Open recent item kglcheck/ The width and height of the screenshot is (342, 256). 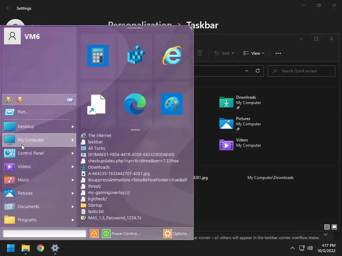(94, 199)
